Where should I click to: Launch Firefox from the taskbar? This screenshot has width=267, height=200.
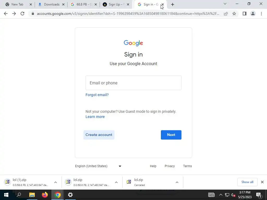[x=45, y=195]
